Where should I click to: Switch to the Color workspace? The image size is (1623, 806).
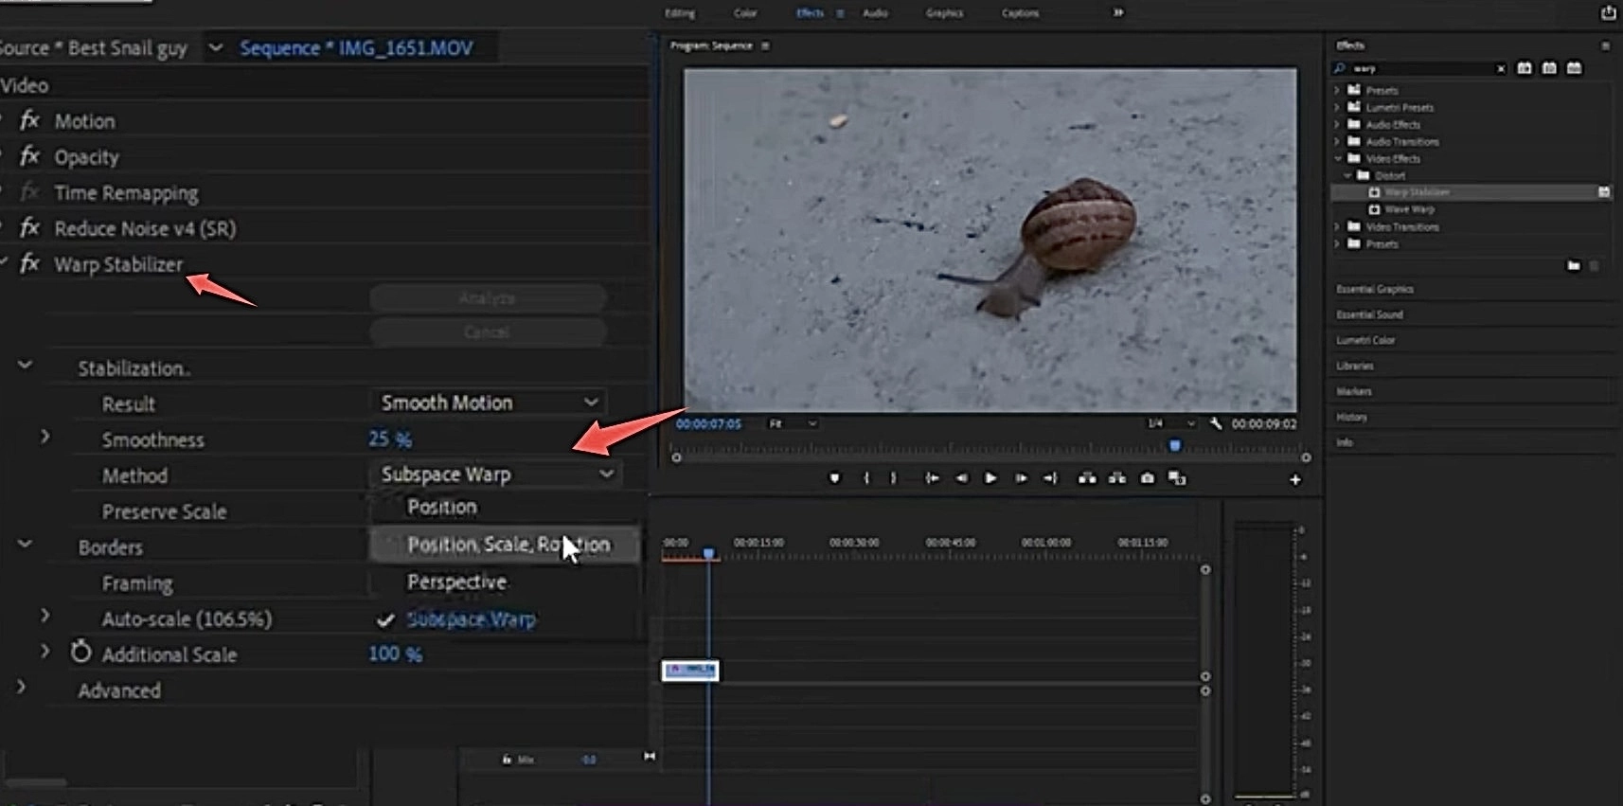click(x=745, y=13)
